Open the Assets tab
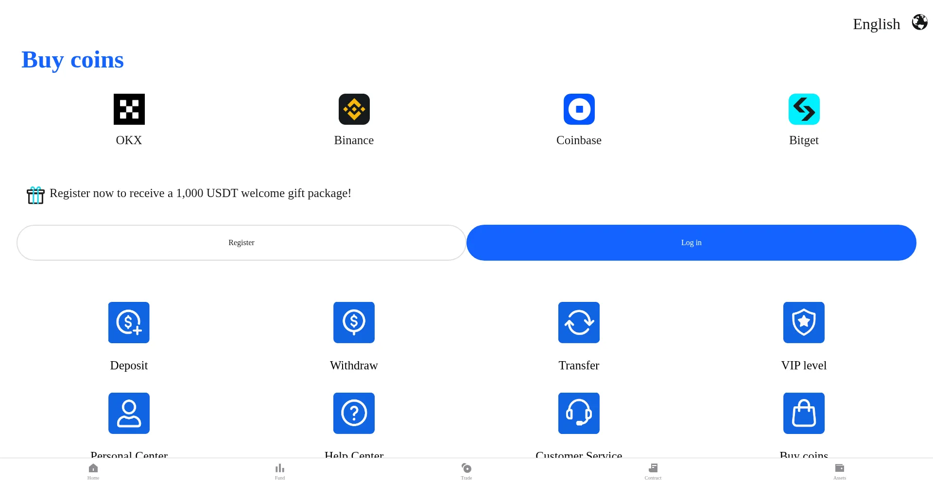This screenshot has width=933, height=482. coord(840,471)
